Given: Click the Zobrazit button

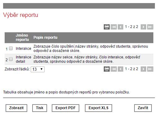Looking at the screenshot, I should [16, 108].
